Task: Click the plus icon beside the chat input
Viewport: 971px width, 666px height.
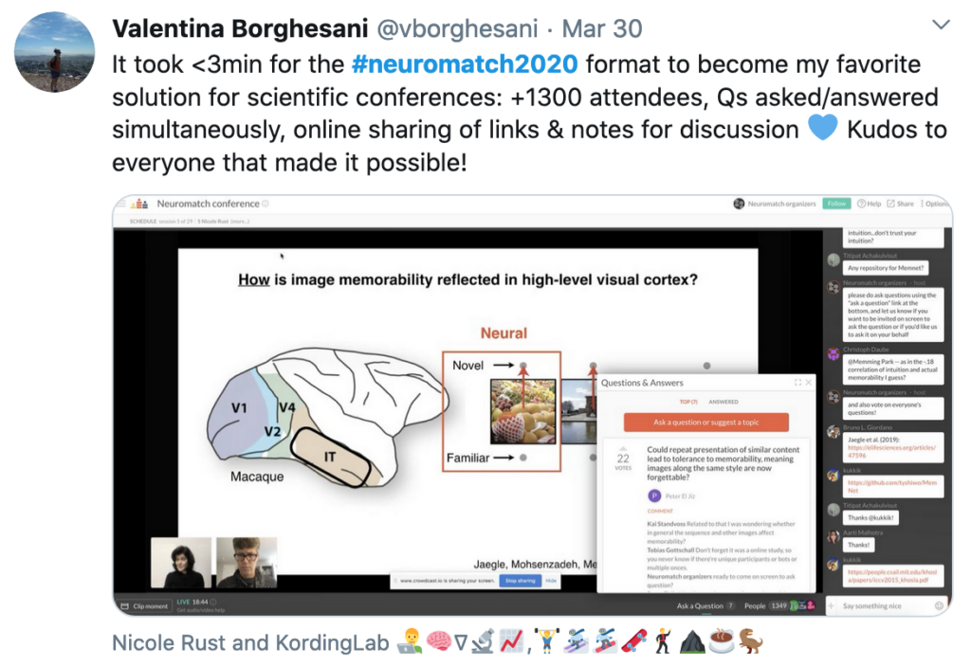Action: [831, 606]
